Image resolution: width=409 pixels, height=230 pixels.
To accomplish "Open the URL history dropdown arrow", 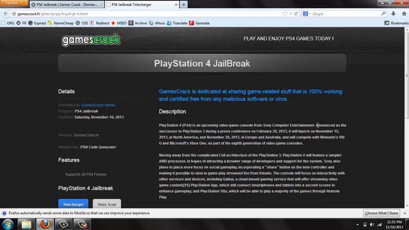I will tap(291, 14).
